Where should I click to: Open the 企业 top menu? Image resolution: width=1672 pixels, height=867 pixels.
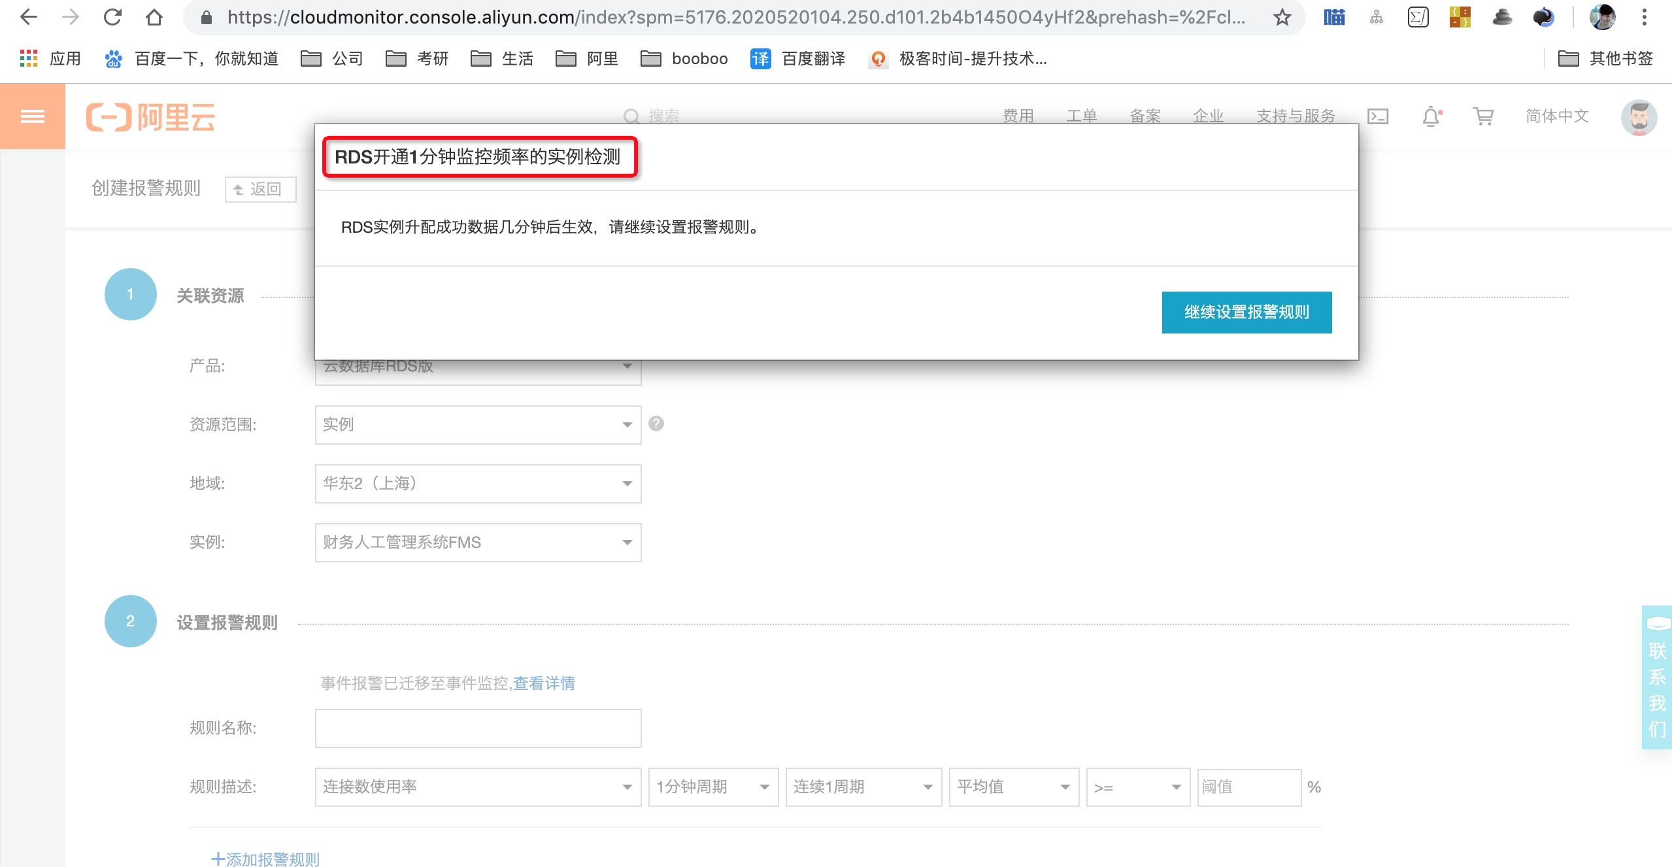[x=1208, y=116]
